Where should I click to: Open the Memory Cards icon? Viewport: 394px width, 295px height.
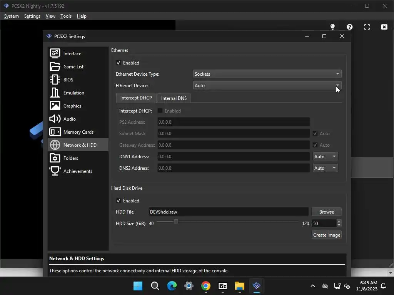[55, 132]
